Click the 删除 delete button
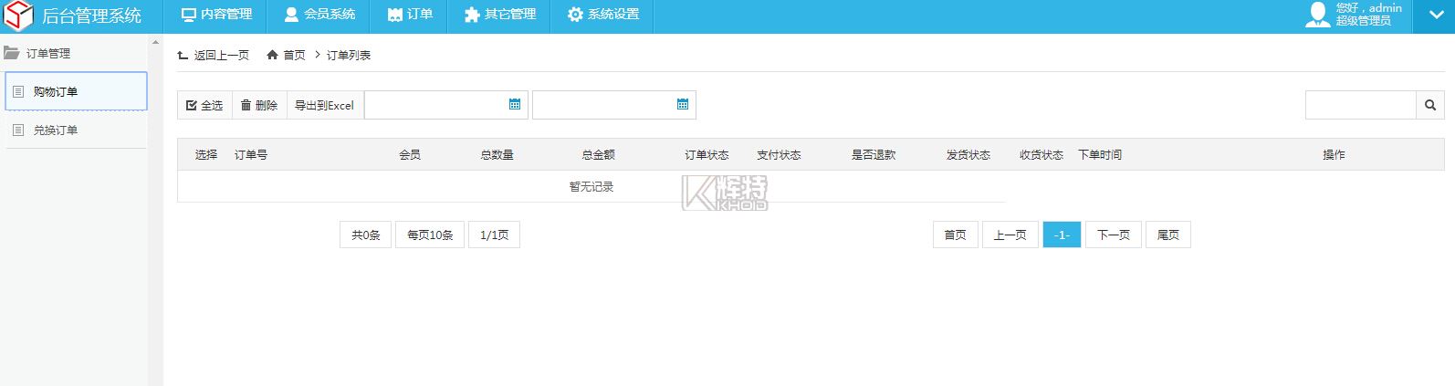Screen dimensions: 1455x386 click(x=259, y=106)
